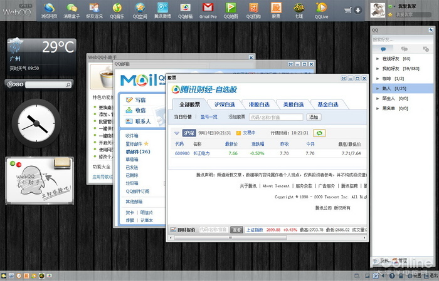Click the Soso search magnifier icon
The height and width of the screenshot is (281, 439).
[68, 85]
